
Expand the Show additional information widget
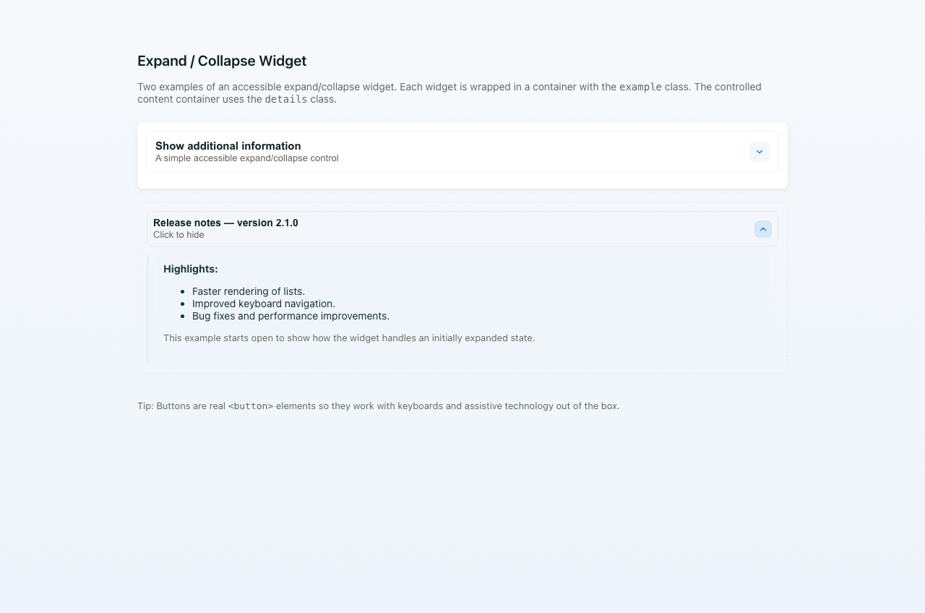pyautogui.click(x=462, y=152)
